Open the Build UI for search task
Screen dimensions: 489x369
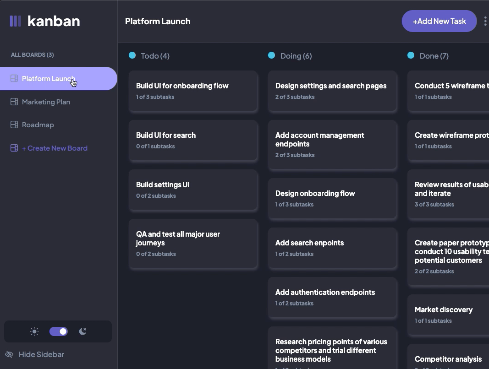(193, 140)
